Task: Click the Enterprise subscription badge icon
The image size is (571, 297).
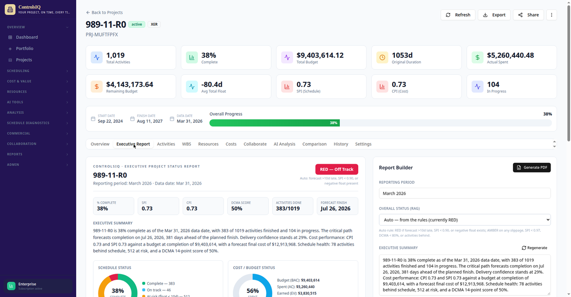Action: coord(11,286)
